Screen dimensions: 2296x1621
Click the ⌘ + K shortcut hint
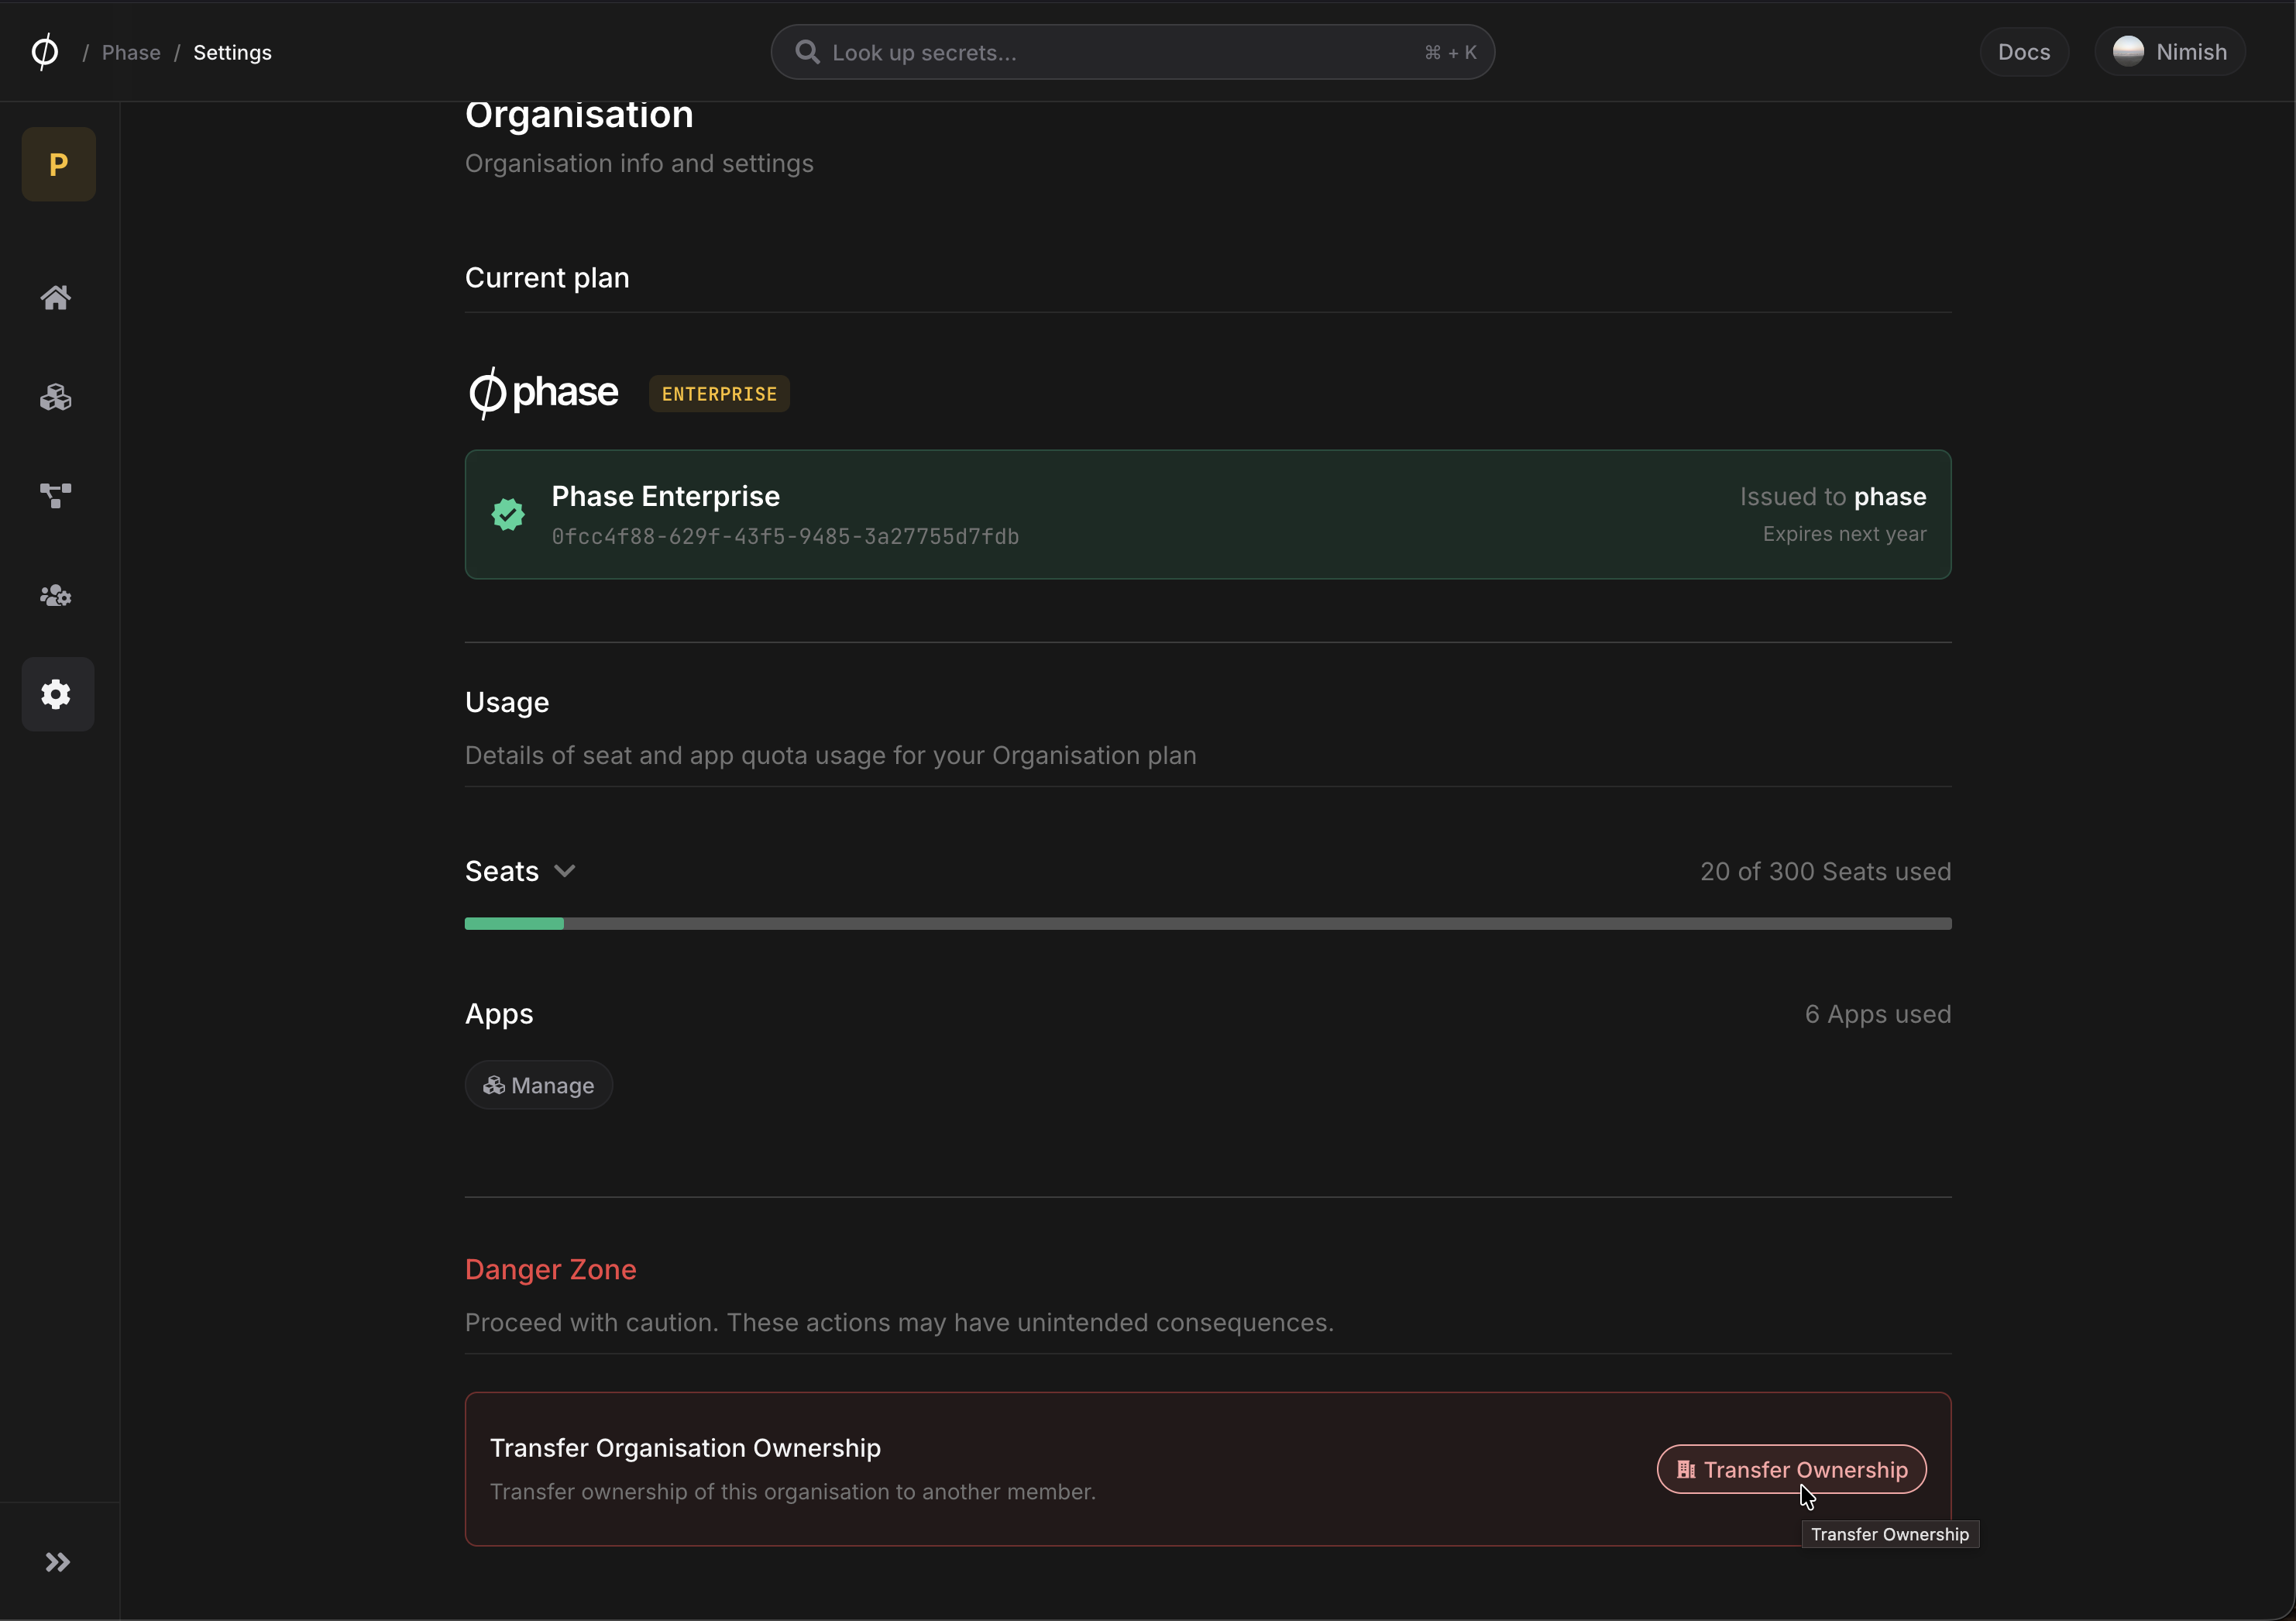coord(1450,52)
